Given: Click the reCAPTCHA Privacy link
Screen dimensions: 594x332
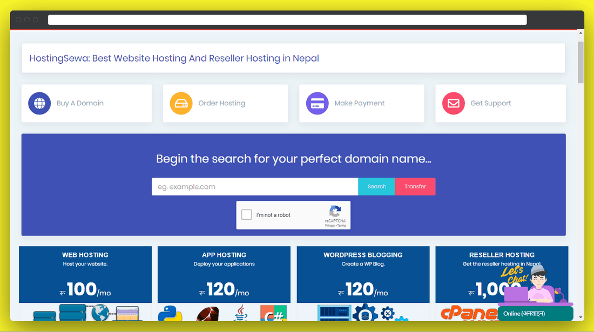Looking at the screenshot, I should coord(329,226).
